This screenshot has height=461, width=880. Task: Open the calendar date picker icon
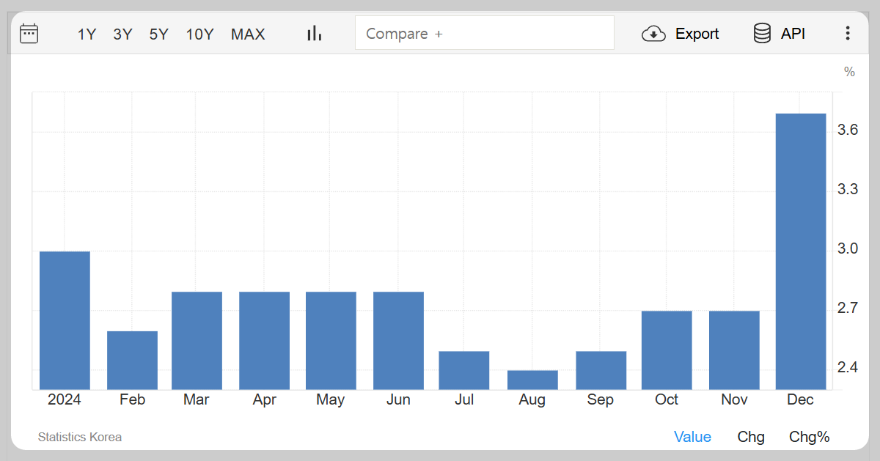[x=29, y=34]
